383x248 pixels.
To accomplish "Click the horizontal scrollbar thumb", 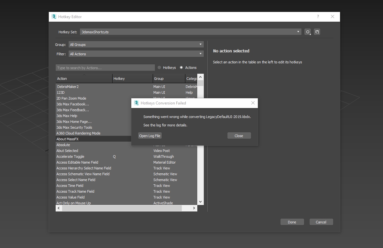I will click(122, 208).
